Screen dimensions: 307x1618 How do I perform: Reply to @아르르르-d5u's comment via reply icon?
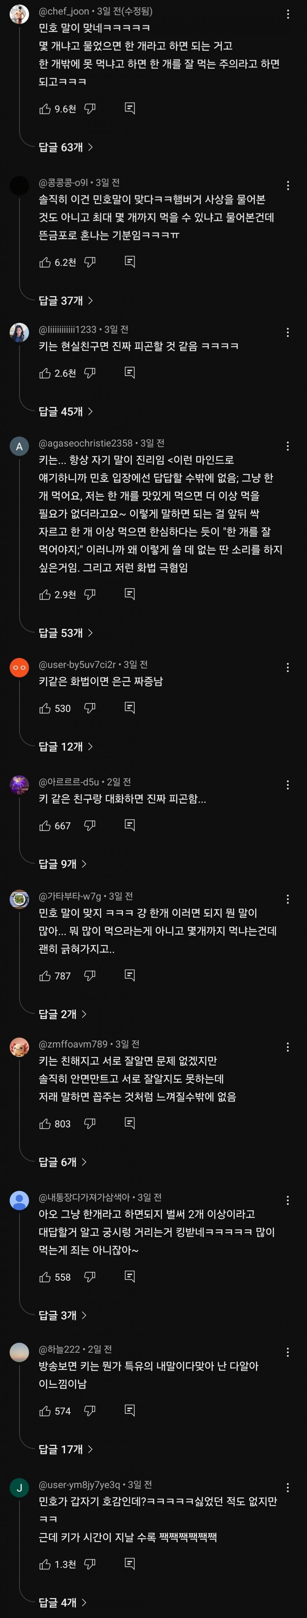(130, 825)
